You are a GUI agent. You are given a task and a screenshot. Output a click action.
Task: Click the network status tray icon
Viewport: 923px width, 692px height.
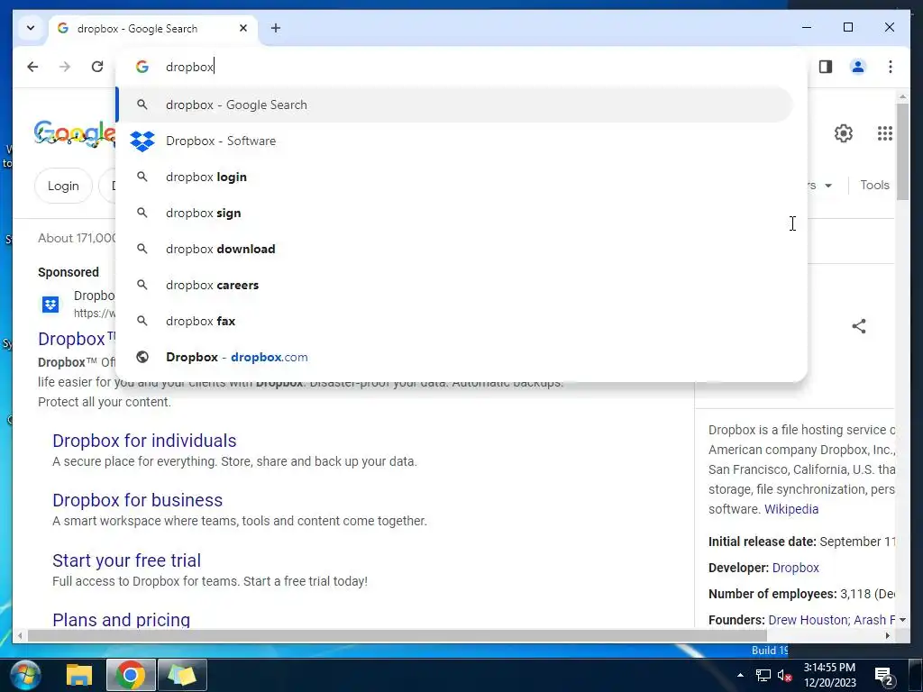click(763, 675)
